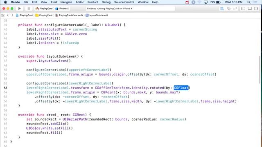
Task: Click 'configureCornerLabel' in the function declaration
Action: (65, 25)
